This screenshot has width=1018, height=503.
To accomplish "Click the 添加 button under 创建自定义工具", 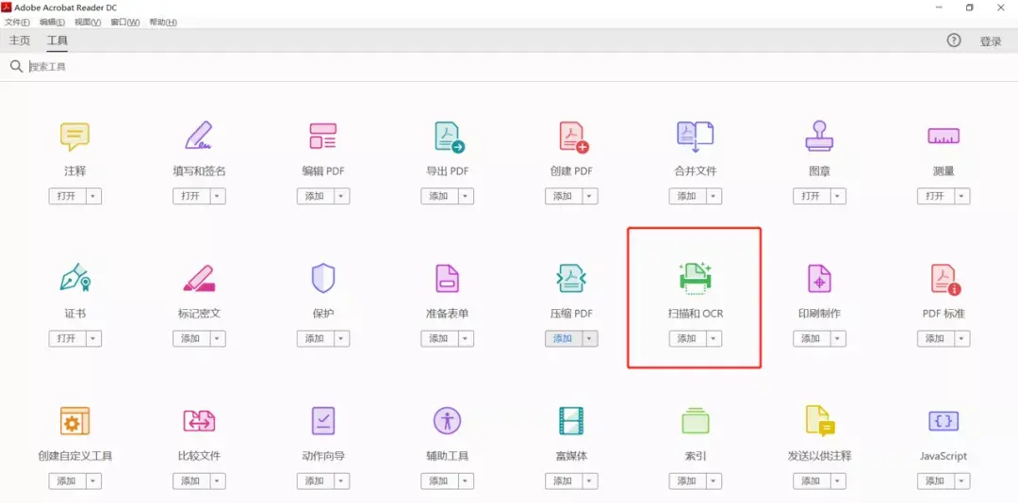I will (x=67, y=481).
